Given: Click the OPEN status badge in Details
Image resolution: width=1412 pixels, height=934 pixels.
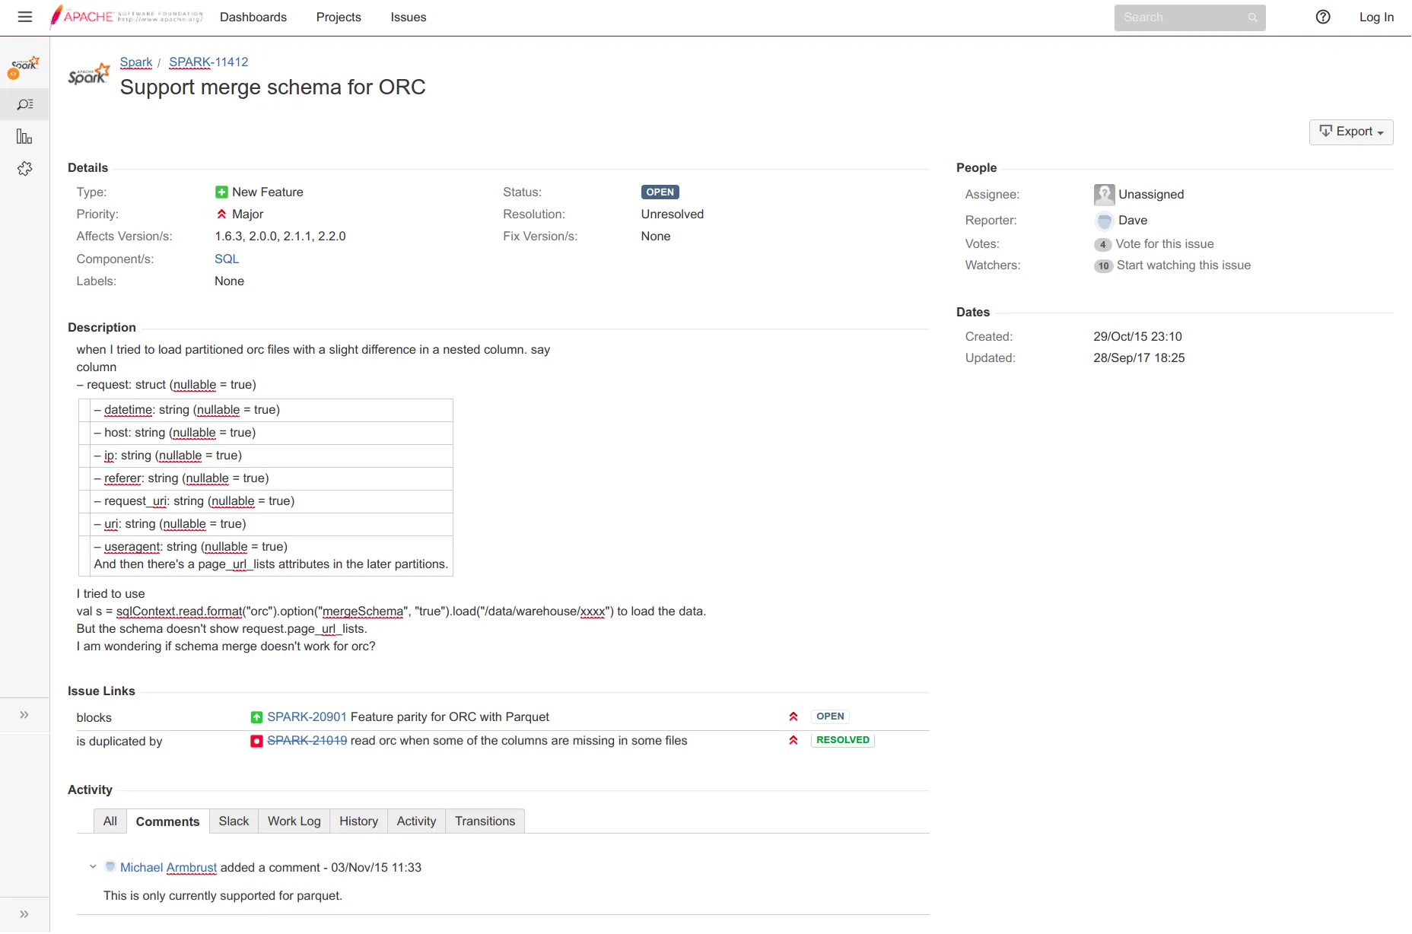Looking at the screenshot, I should click(660, 192).
